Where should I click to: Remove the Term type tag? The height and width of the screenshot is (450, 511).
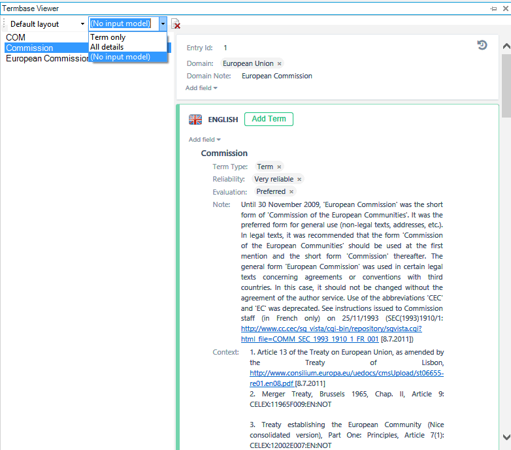click(279, 167)
